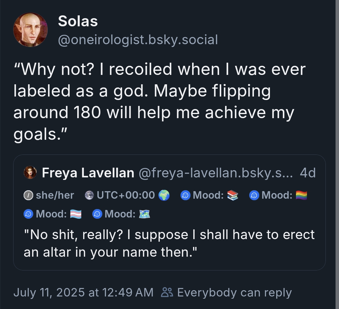Click the "Everybody can reply" text
This screenshot has width=339, height=309.
click(234, 292)
